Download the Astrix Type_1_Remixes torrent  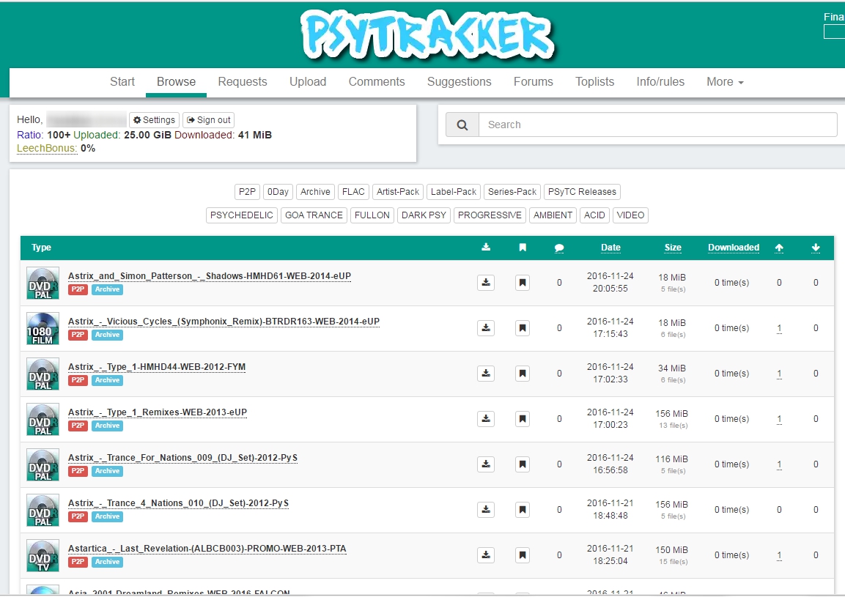click(486, 419)
